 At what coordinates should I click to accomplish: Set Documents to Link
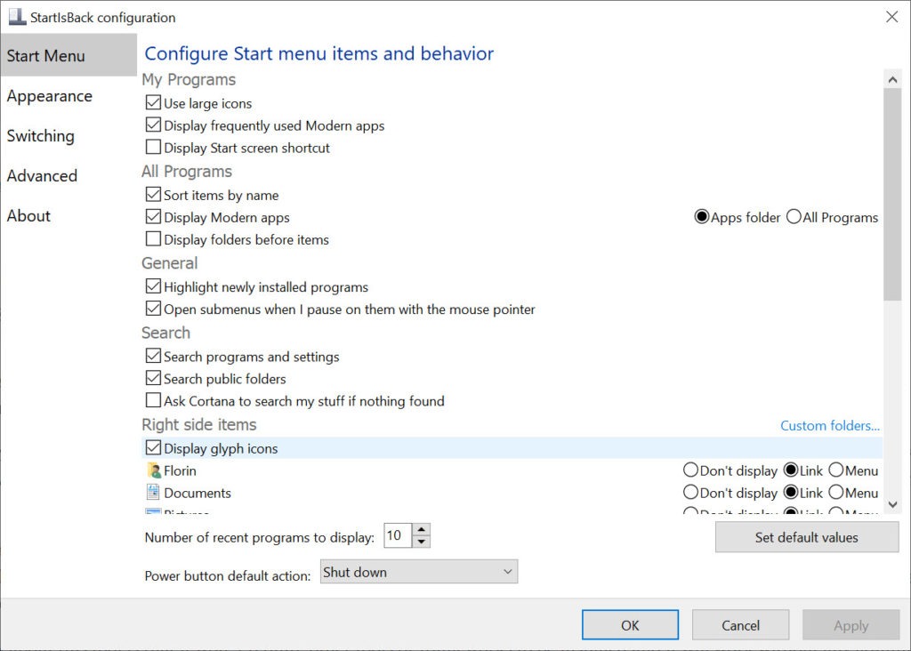tap(791, 492)
